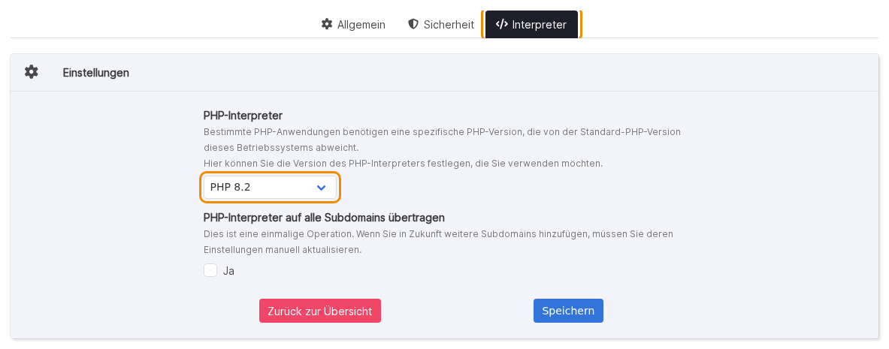889x349 pixels.
Task: Save settings with the Speichern button
Action: [568, 311]
